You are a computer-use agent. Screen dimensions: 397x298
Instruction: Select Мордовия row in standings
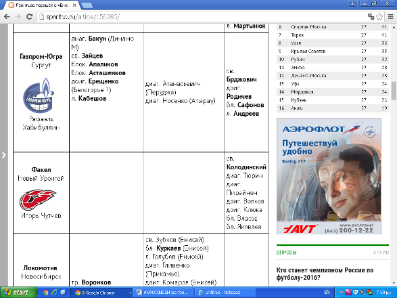coord(333,91)
